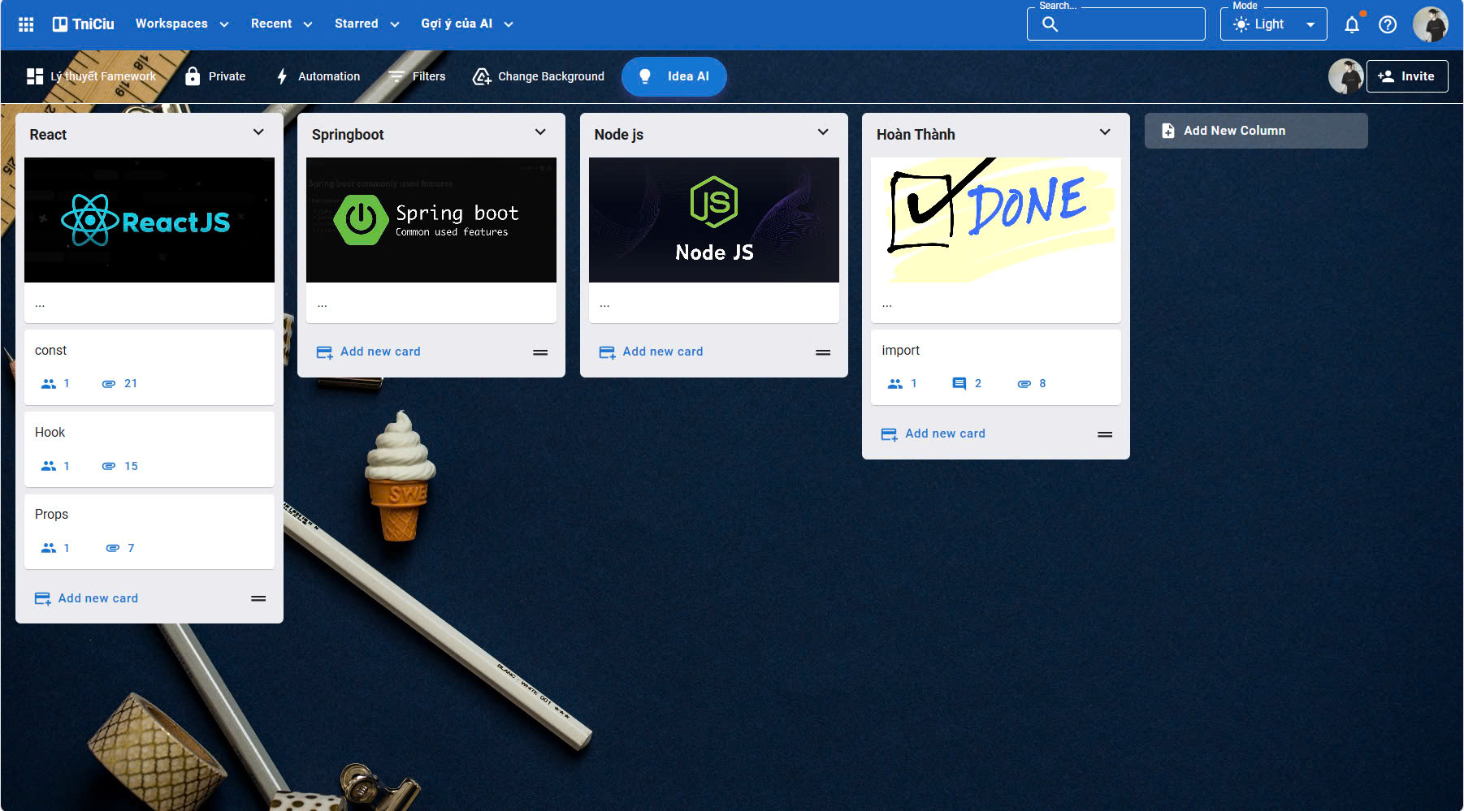Click the drag handle in Springboot column footer

(540, 352)
